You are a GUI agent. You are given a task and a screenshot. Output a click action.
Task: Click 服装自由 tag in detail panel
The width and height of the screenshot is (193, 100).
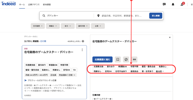point(134,71)
